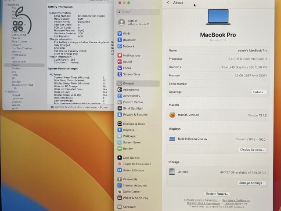Click the Search field in System Settings
This screenshot has height=211, width=281.
138,12
